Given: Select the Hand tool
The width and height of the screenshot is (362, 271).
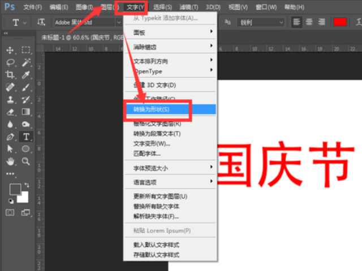Looking at the screenshot, I should pyautogui.click(x=10, y=161).
